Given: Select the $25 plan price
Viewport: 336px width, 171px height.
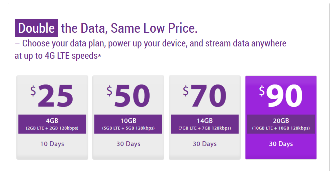Looking at the screenshot, I should 52,96.
